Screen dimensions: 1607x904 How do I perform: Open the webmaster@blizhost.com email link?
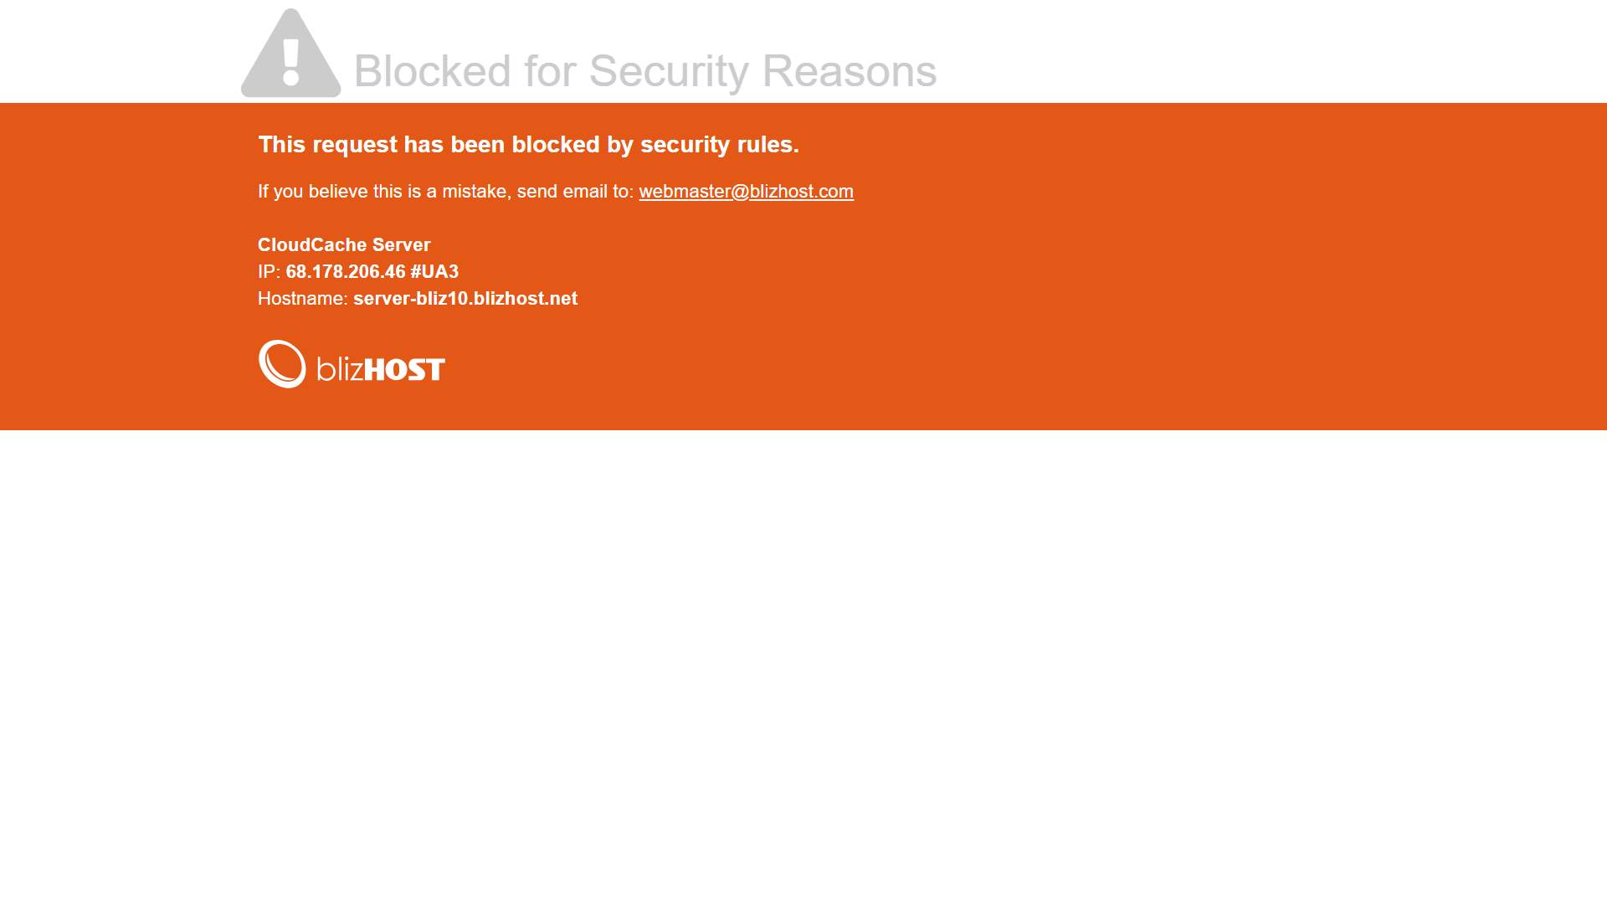tap(746, 192)
